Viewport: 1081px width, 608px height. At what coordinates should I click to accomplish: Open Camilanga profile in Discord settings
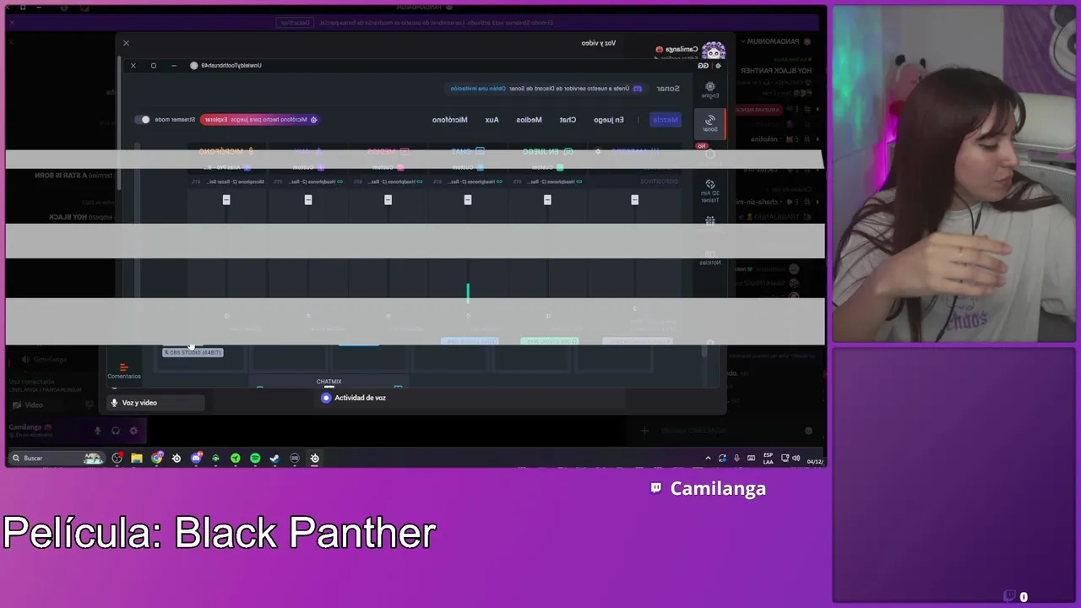692,50
